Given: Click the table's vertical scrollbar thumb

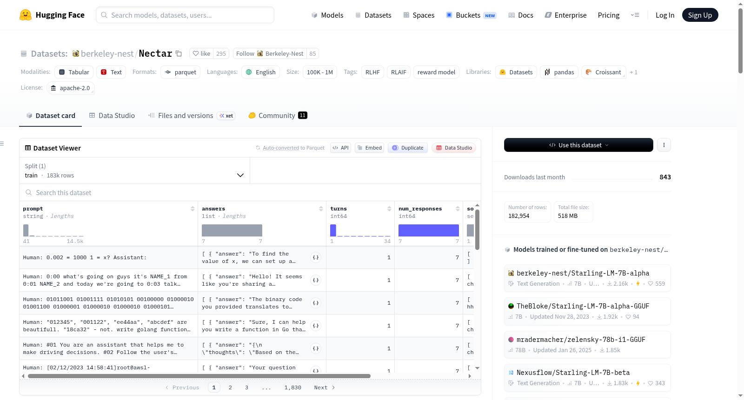Looking at the screenshot, I should pos(477,230).
